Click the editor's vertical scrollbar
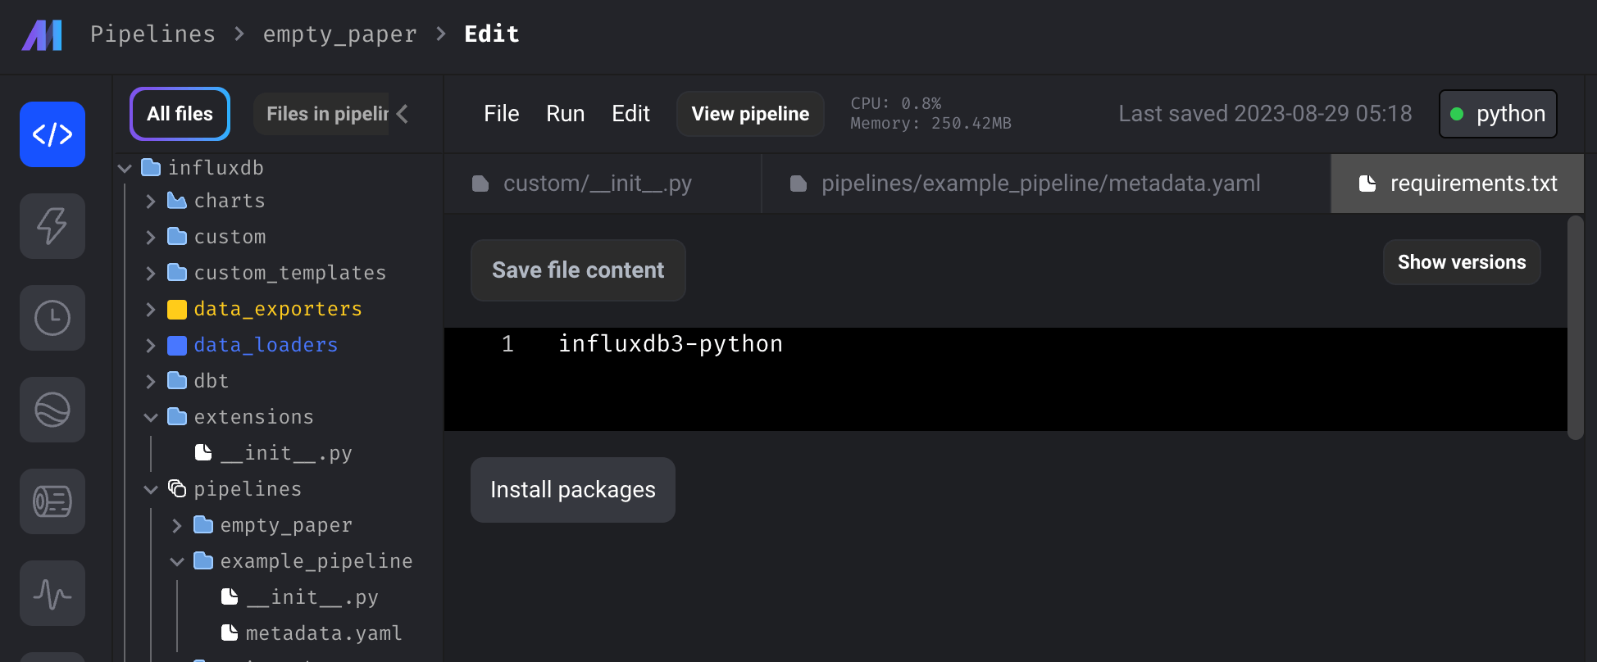 click(x=1575, y=328)
